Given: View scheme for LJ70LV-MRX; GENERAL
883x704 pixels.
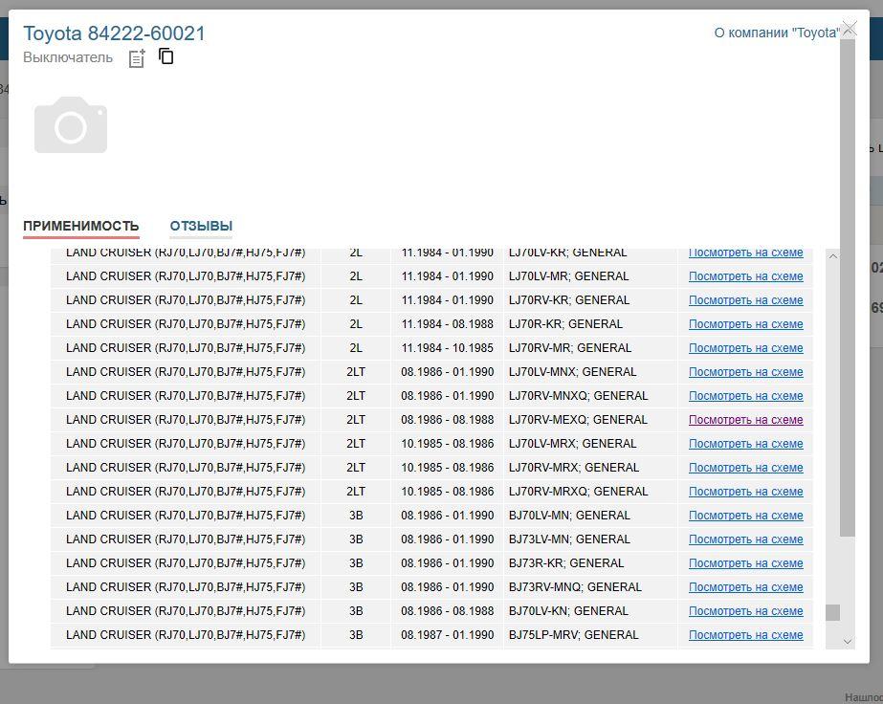Looking at the screenshot, I should point(745,444).
